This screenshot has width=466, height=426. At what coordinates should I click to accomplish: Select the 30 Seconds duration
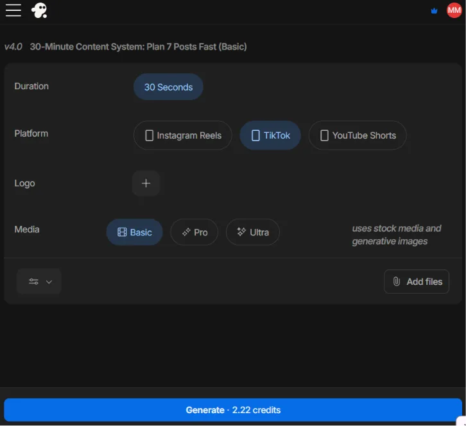(168, 87)
